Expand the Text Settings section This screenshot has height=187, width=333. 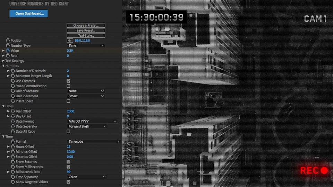(x=3, y=61)
